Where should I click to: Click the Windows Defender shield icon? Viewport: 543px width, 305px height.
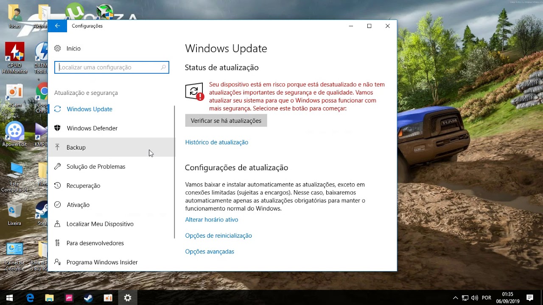tap(58, 128)
